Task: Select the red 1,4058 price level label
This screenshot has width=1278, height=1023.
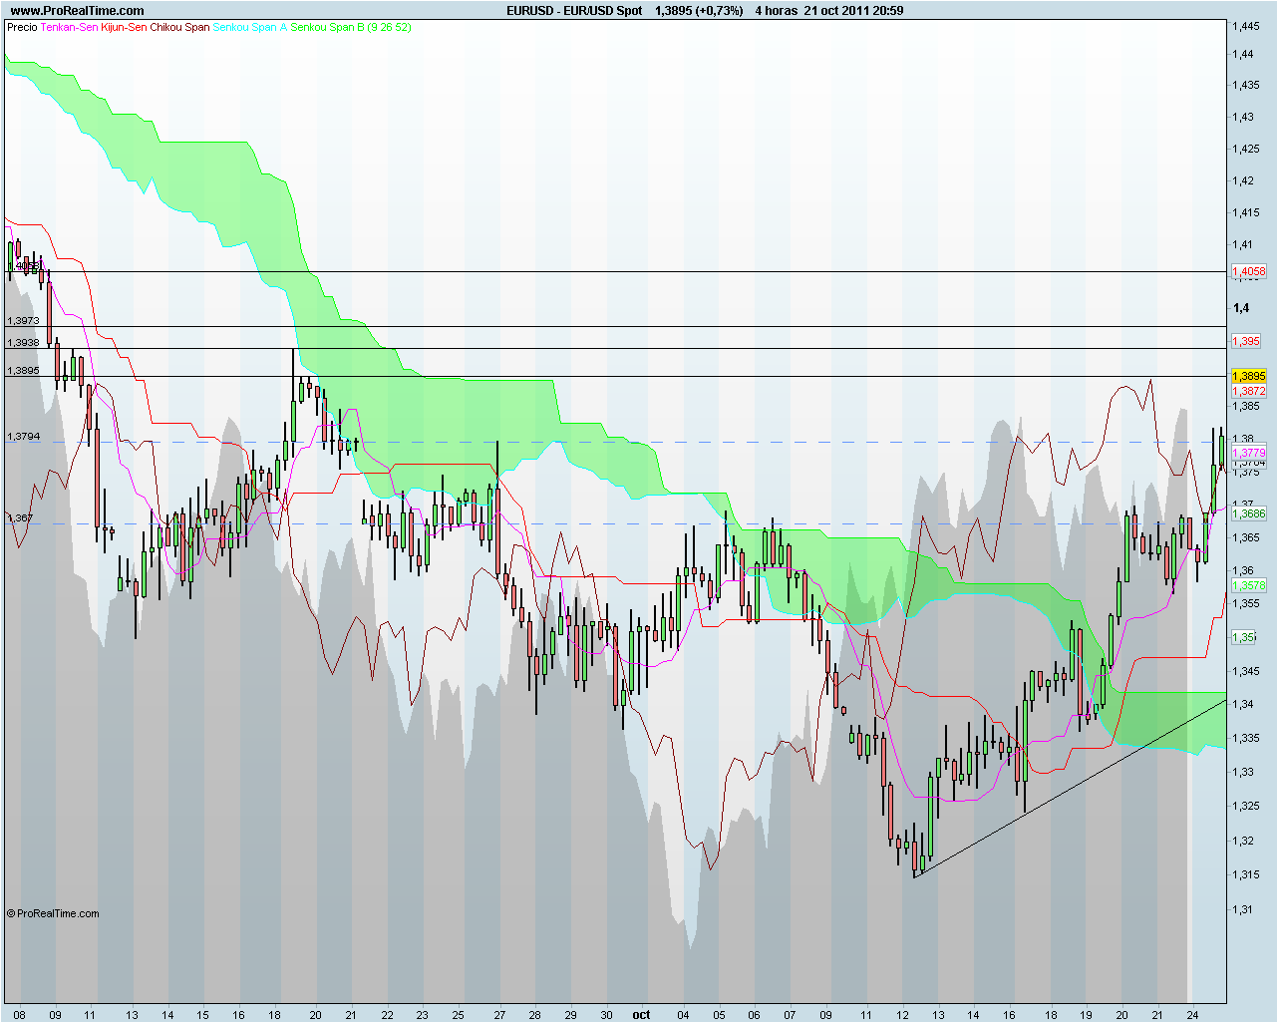Action: tap(1249, 270)
